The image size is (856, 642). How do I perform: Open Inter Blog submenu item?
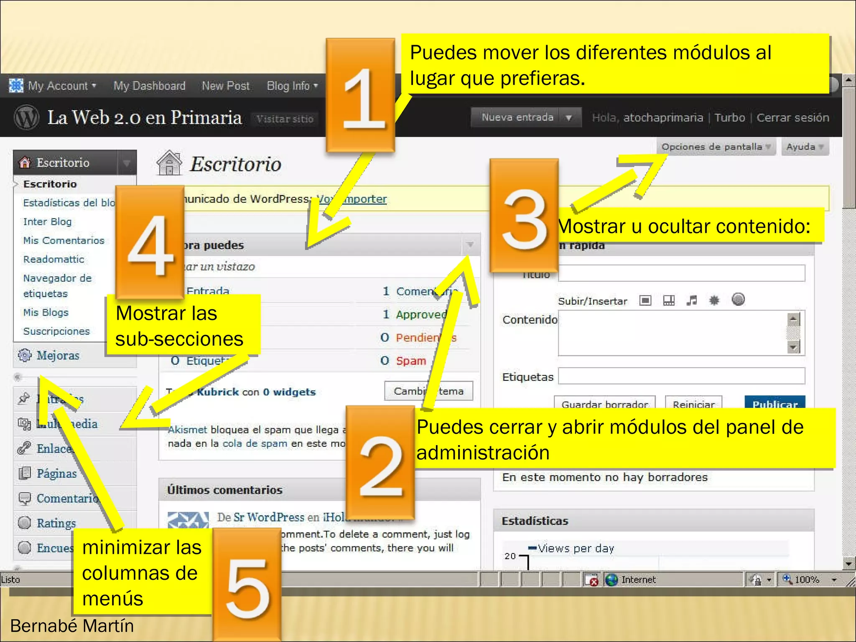(x=47, y=222)
